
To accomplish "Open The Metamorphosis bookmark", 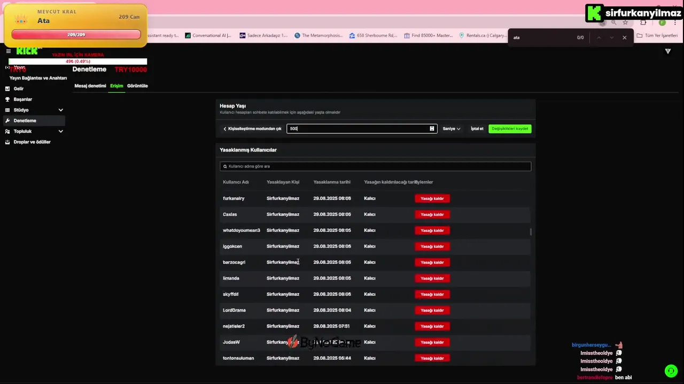I will point(318,36).
